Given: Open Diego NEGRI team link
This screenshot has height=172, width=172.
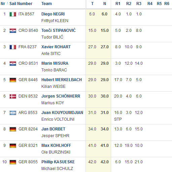Looking at the screenshot, I should [x=53, y=14].
